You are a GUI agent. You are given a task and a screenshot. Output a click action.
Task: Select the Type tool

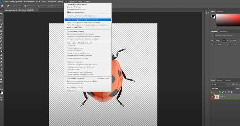tap(1, 69)
